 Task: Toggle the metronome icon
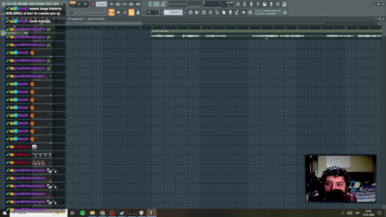112,4
